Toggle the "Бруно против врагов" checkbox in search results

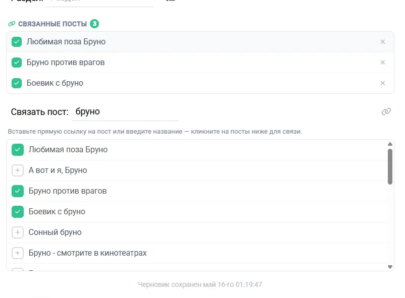[x=18, y=191]
